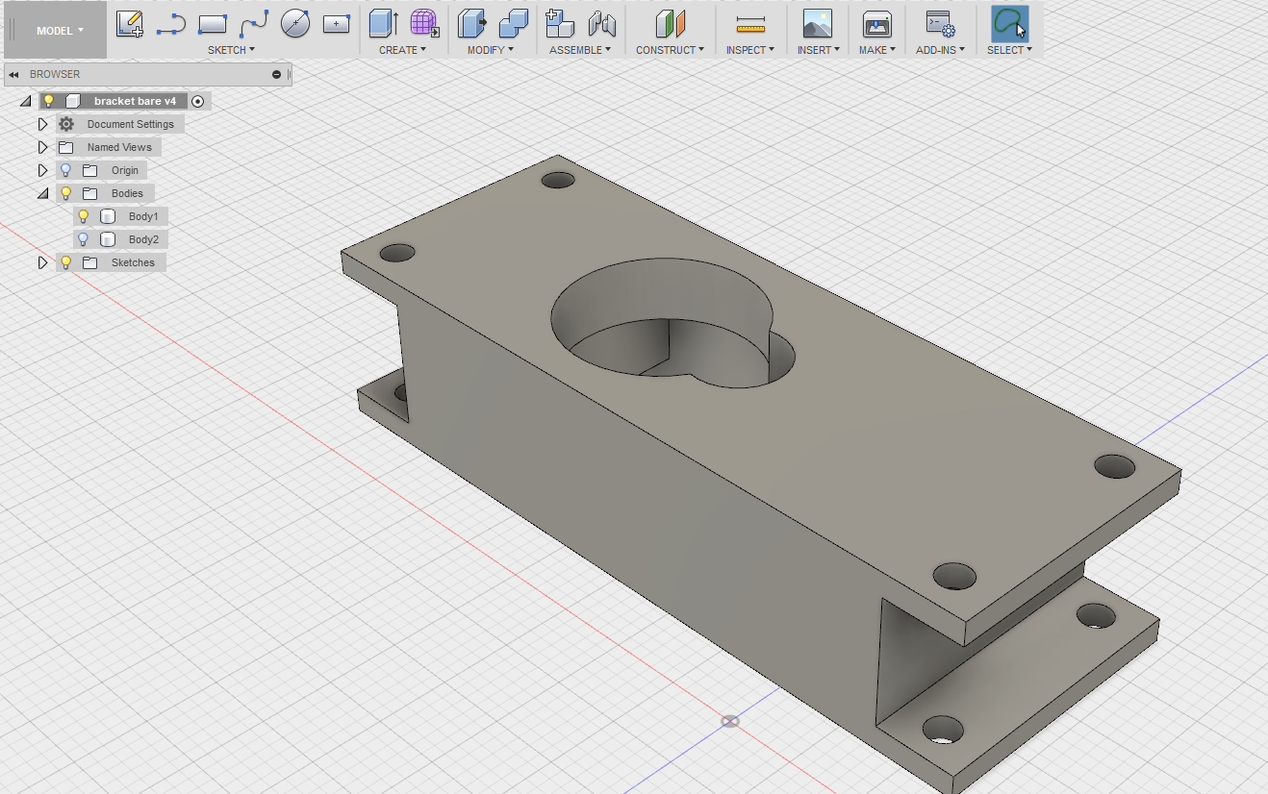The height and width of the screenshot is (794, 1268).
Task: Collapse the Browser panel with double arrows
Action: coord(14,74)
